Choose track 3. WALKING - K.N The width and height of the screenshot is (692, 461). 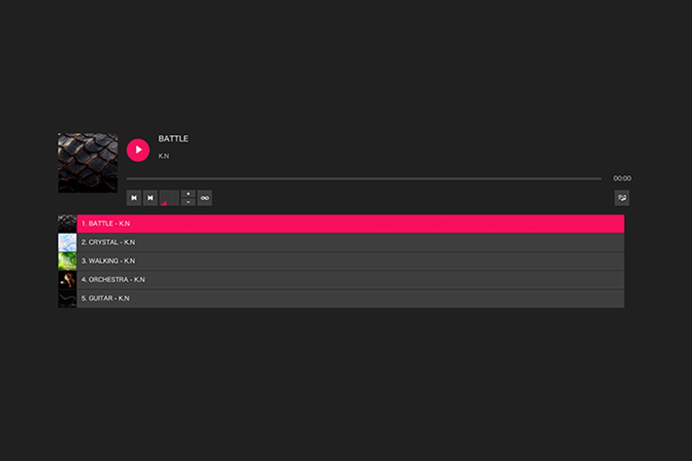350,261
